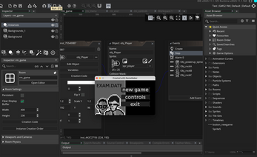Enable the Persistent checkbox in Room Settings

tap(22, 95)
